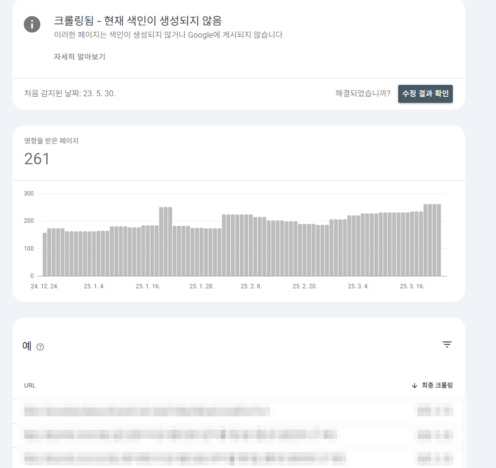Click the filter funnel icon above the URL table
This screenshot has height=468, width=496.
pos(447,344)
